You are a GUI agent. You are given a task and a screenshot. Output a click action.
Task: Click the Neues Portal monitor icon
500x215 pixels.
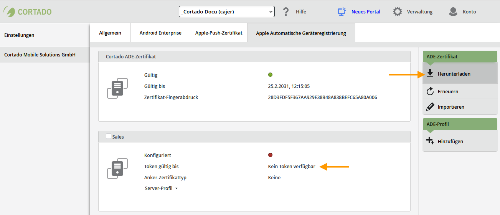click(342, 12)
